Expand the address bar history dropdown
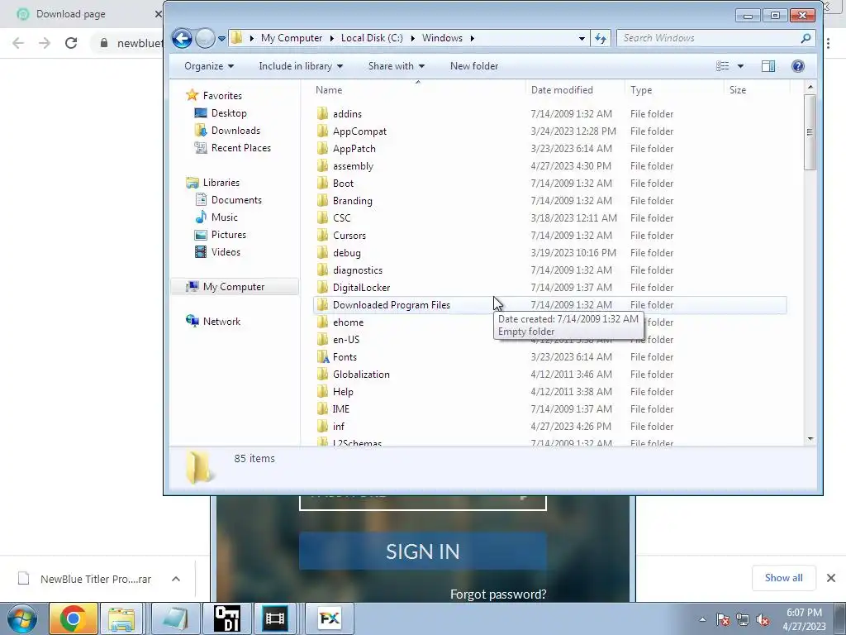This screenshot has width=846, height=635. click(582, 38)
